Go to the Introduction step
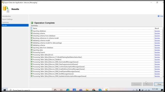 pos(6,16)
